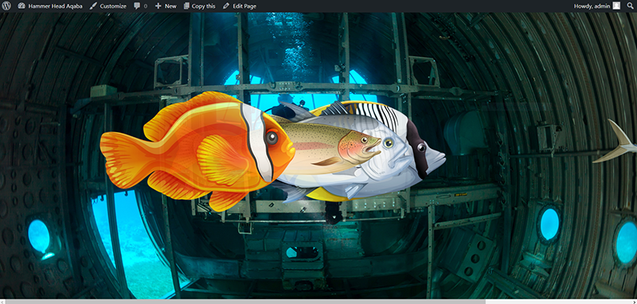637x304 pixels.
Task: Select the Customize admin bar item
Action: pyautogui.click(x=107, y=6)
